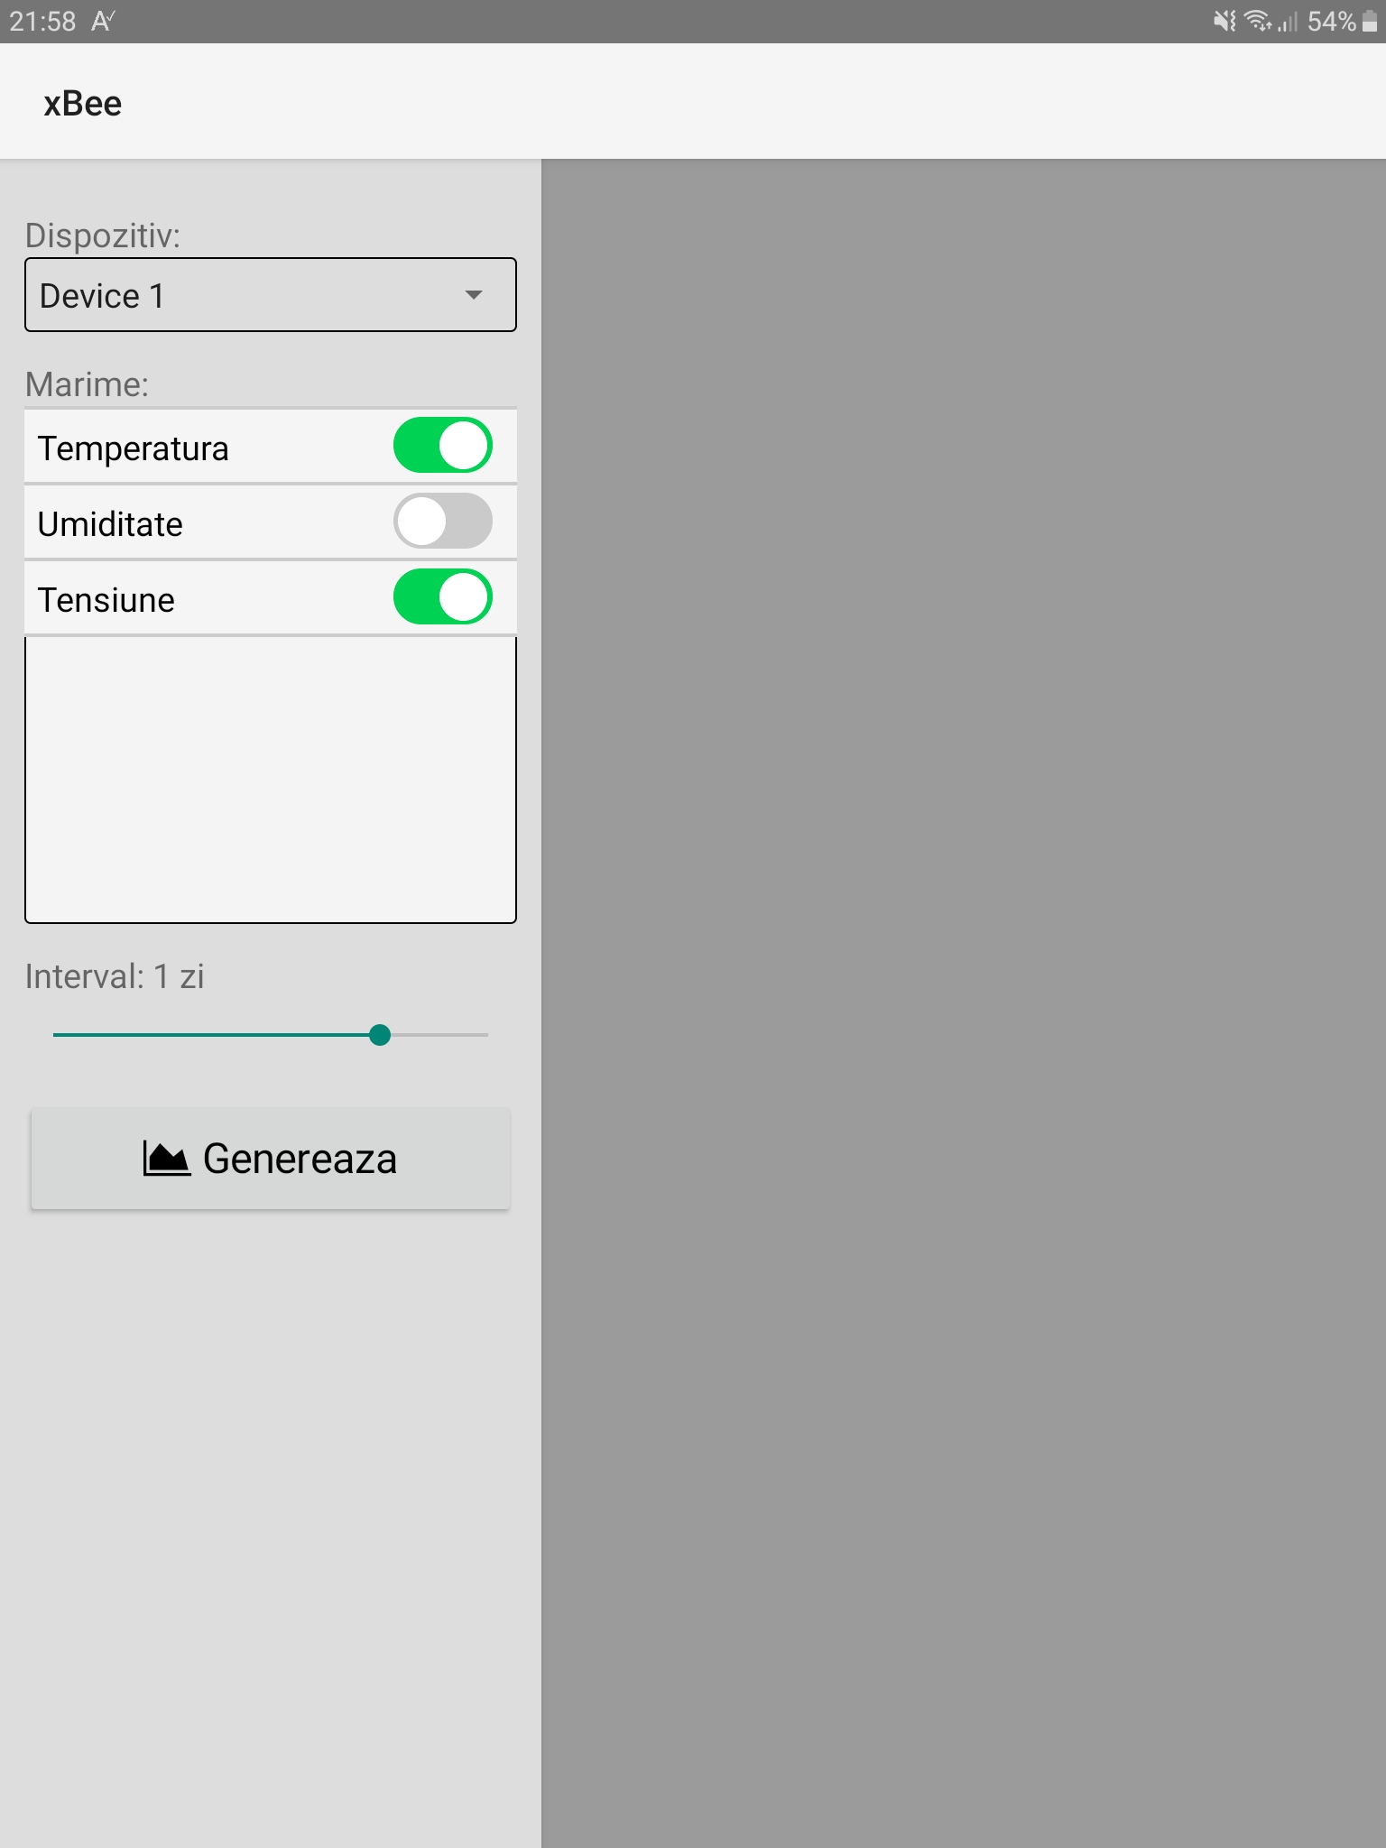
Task: Select the Umiditate row label
Action: 110,524
